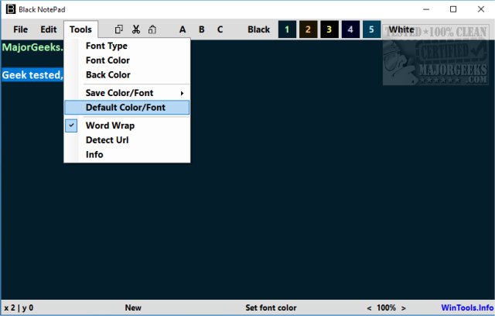The width and height of the screenshot is (495, 316).
Task: Visit the WinTools.Info link
Action: [467, 307]
